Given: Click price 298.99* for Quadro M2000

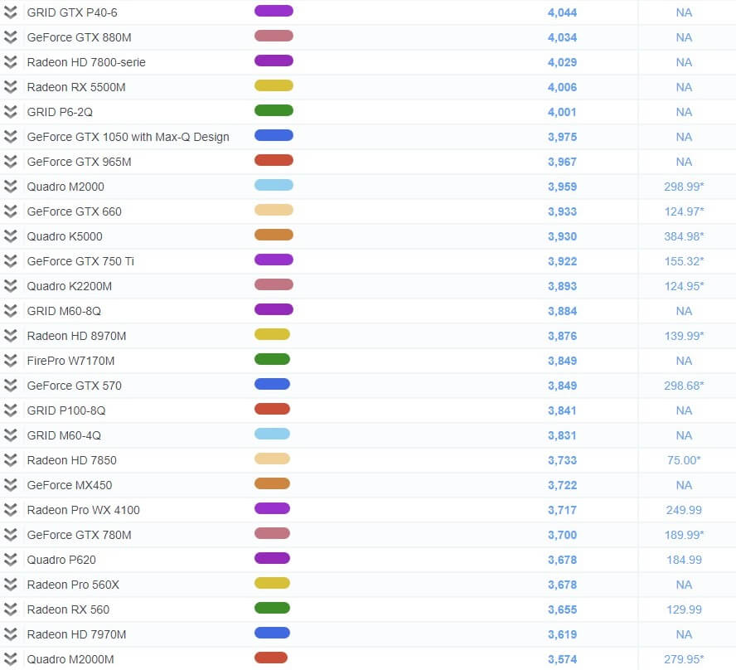Looking at the screenshot, I should [684, 187].
